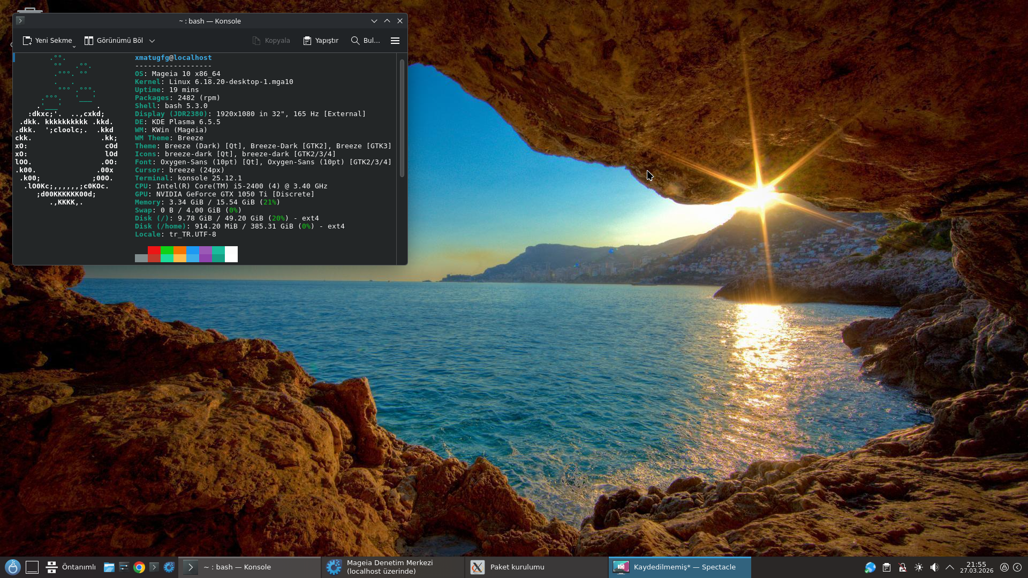Open the Öntanımlı activity switcher
Screen dimensions: 1028x578
(71, 567)
